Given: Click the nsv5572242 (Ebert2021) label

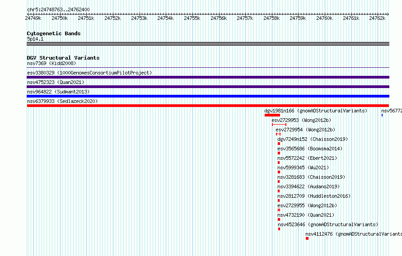Looking at the screenshot, I should click(307, 158).
